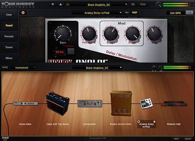This screenshot has width=195, height=141.
Task: Select the Medium Hall reverb rack unit
Action: click(x=174, y=104)
